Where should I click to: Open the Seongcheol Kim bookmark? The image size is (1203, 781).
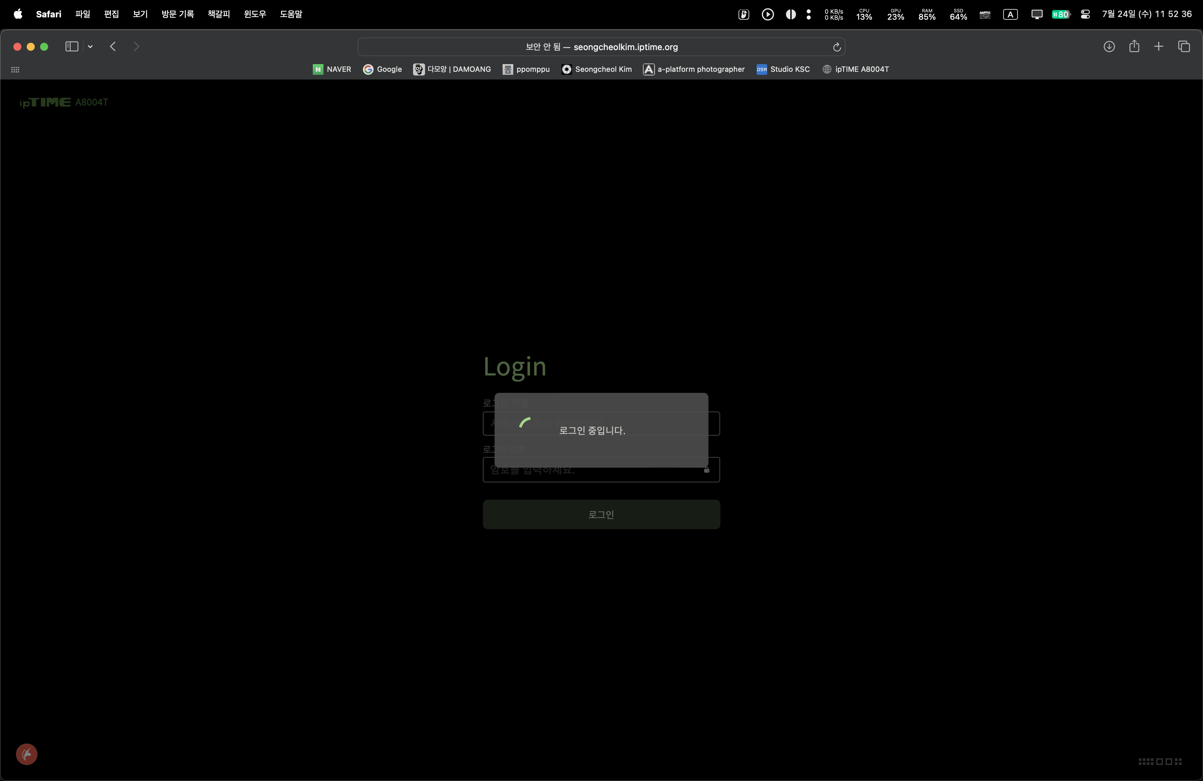tap(596, 69)
